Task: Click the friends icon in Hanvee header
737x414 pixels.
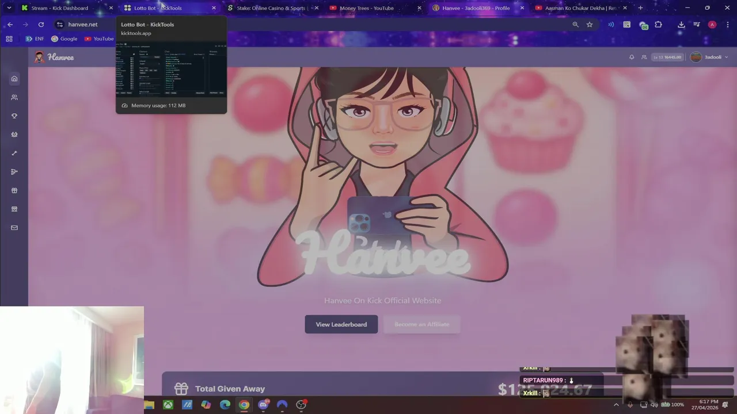Action: [644, 57]
